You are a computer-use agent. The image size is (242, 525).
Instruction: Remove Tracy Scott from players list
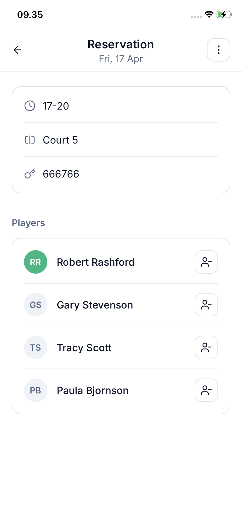(x=206, y=347)
